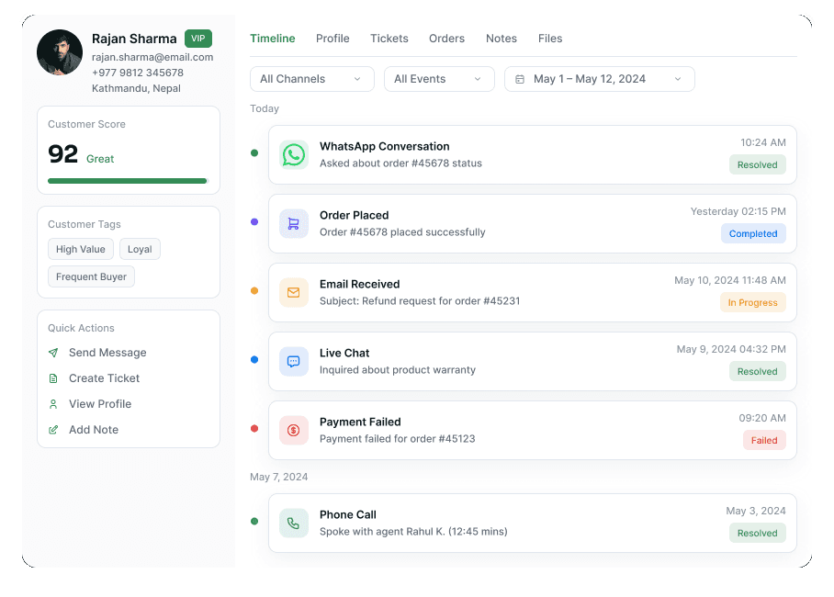Click 'Kathmandu, Nepal' location text

tap(136, 88)
